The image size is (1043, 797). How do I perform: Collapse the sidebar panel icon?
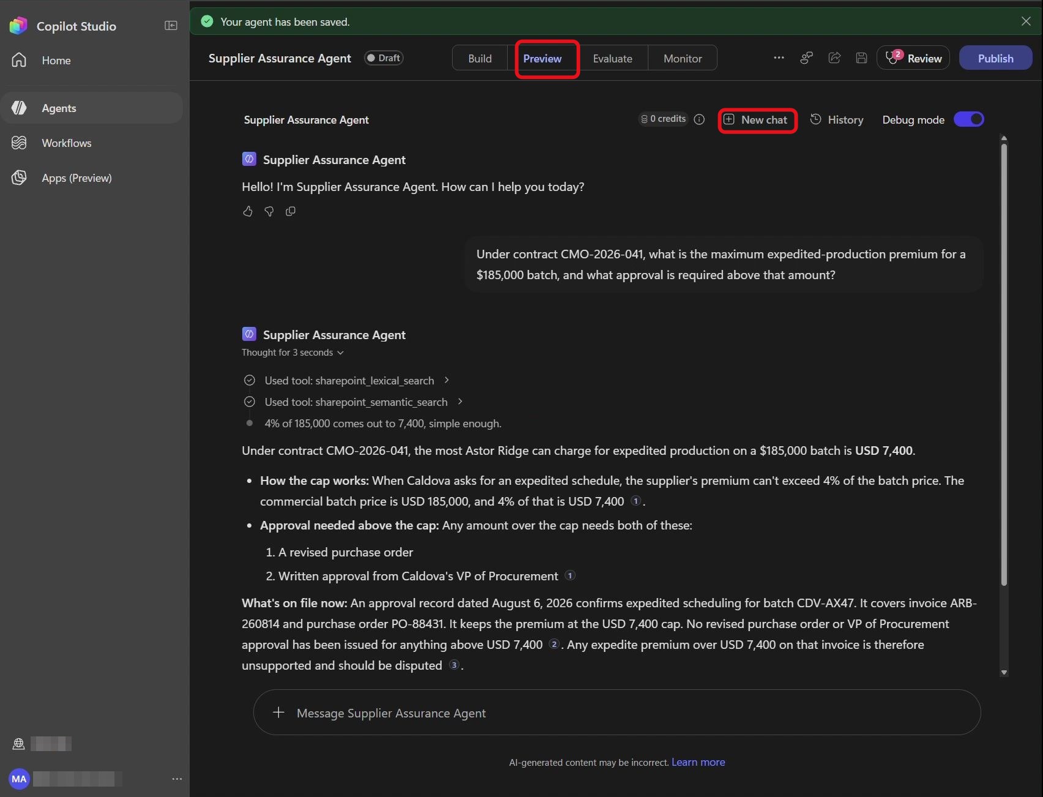(171, 26)
